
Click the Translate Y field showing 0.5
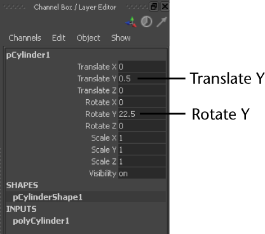coord(142,79)
